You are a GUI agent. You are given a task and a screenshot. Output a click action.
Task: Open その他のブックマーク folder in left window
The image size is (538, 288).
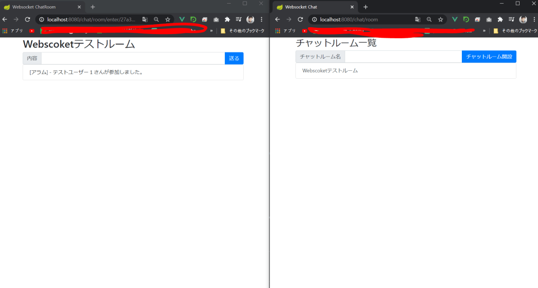[x=243, y=31]
